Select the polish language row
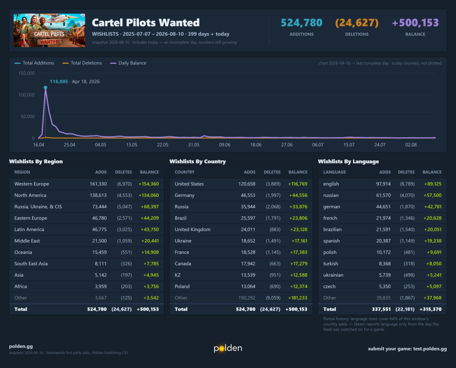This screenshot has height=368, width=456. pos(382,252)
